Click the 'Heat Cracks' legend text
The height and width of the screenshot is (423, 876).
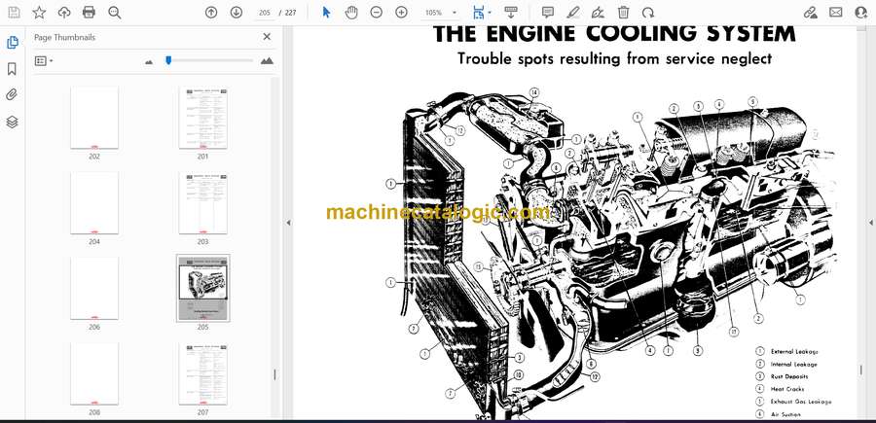[x=787, y=388]
